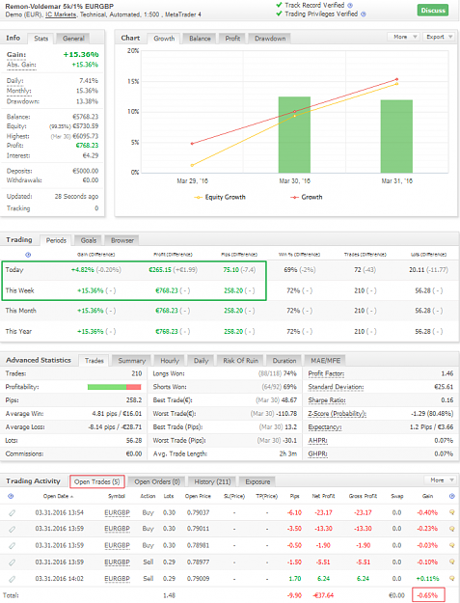Open the Open Orders (0) tab
Viewport: 460px width, 603px height.
tap(157, 481)
